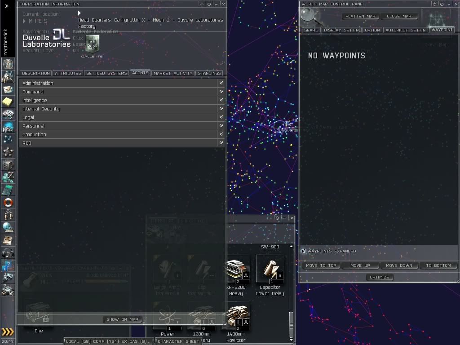
Task: Click the Close Map button
Action: 399,16
